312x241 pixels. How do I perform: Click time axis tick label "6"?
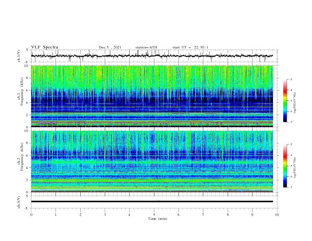(x=178, y=215)
